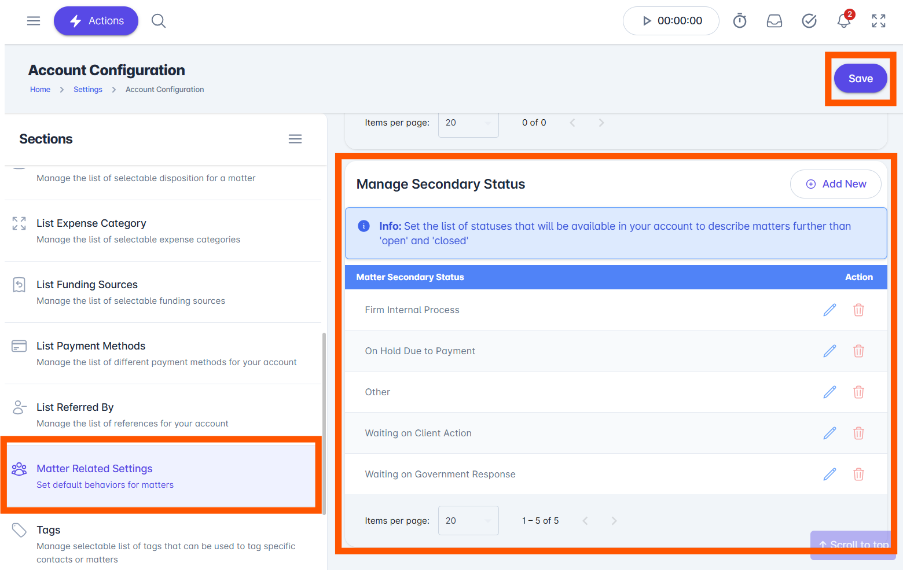Go to Settings breadcrumb link
Viewport: 903px width, 570px height.
[x=88, y=90]
